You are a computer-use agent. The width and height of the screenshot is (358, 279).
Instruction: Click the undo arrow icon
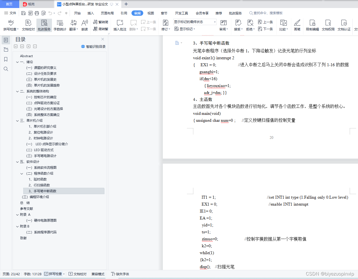(50, 13)
